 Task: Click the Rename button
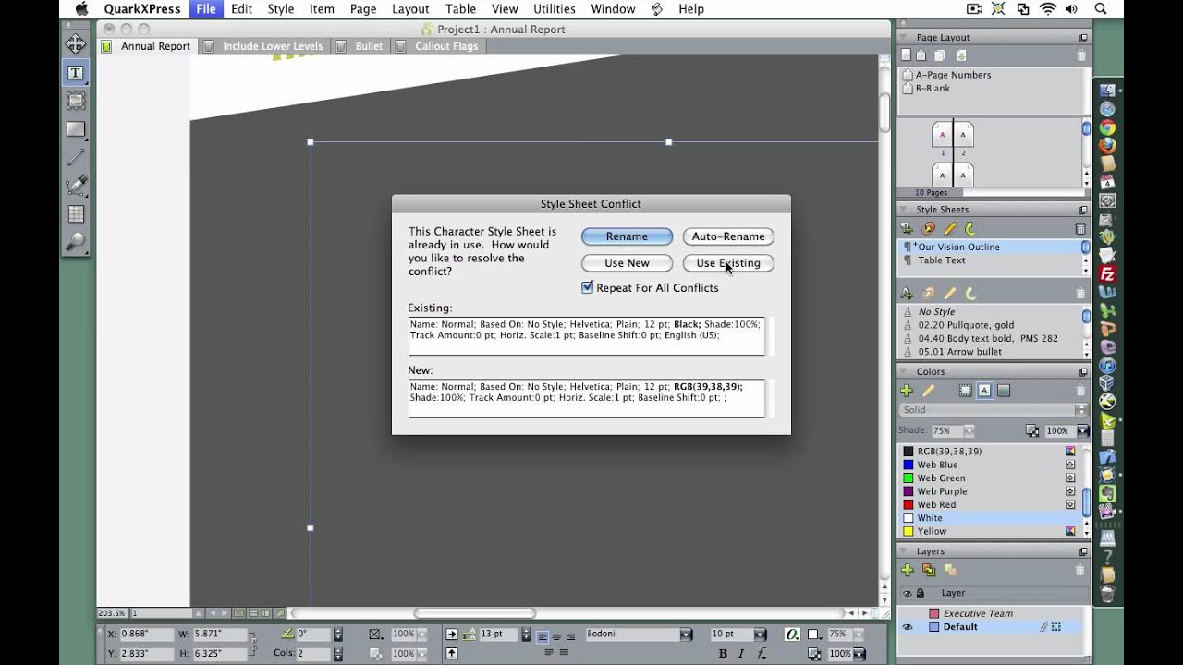[627, 236]
